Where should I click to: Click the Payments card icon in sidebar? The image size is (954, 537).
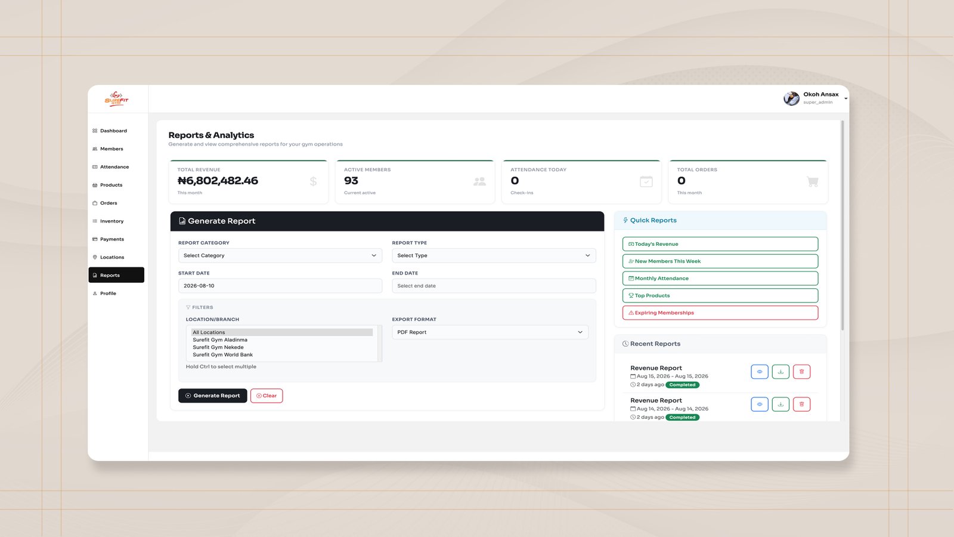(95, 239)
